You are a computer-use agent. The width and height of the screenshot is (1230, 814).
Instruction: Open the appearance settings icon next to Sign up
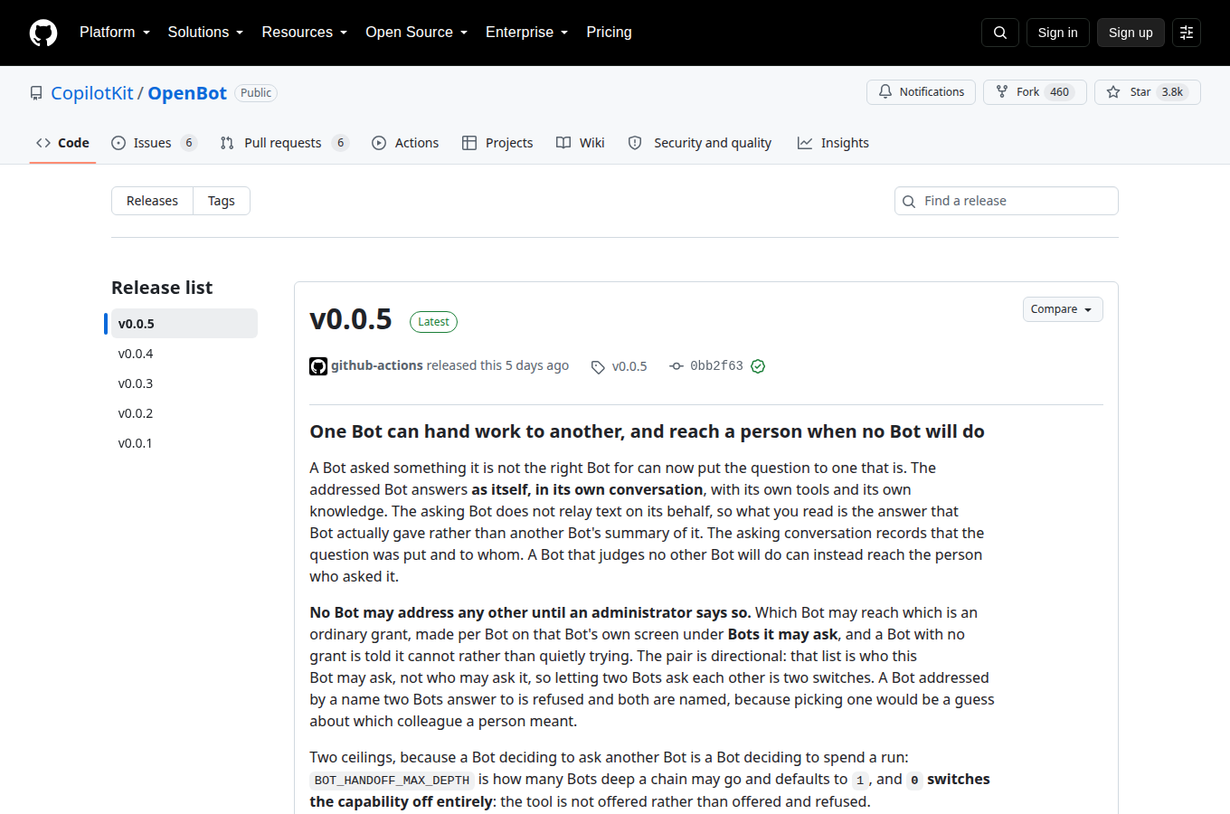(x=1187, y=33)
